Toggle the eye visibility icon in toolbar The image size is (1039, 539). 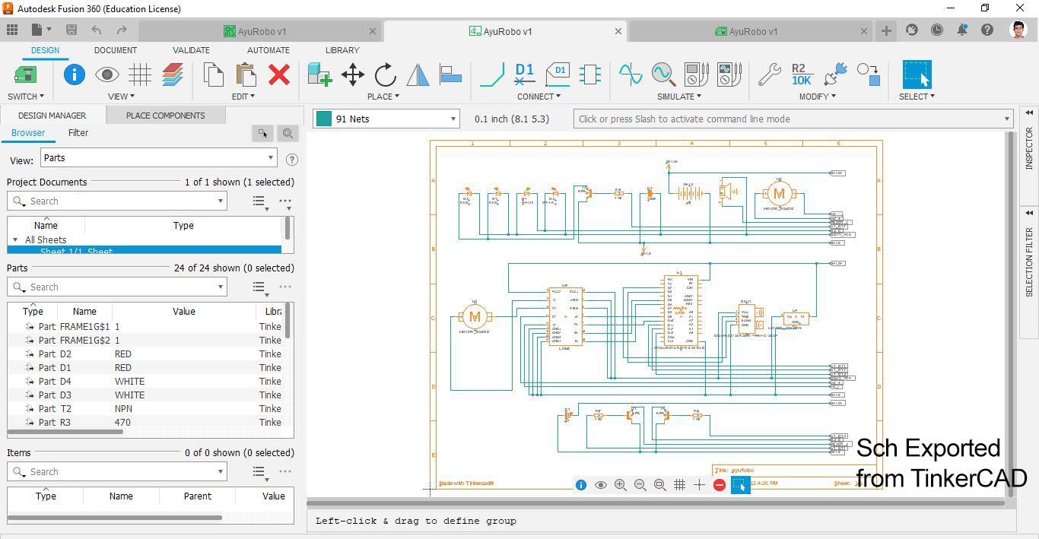(x=106, y=75)
